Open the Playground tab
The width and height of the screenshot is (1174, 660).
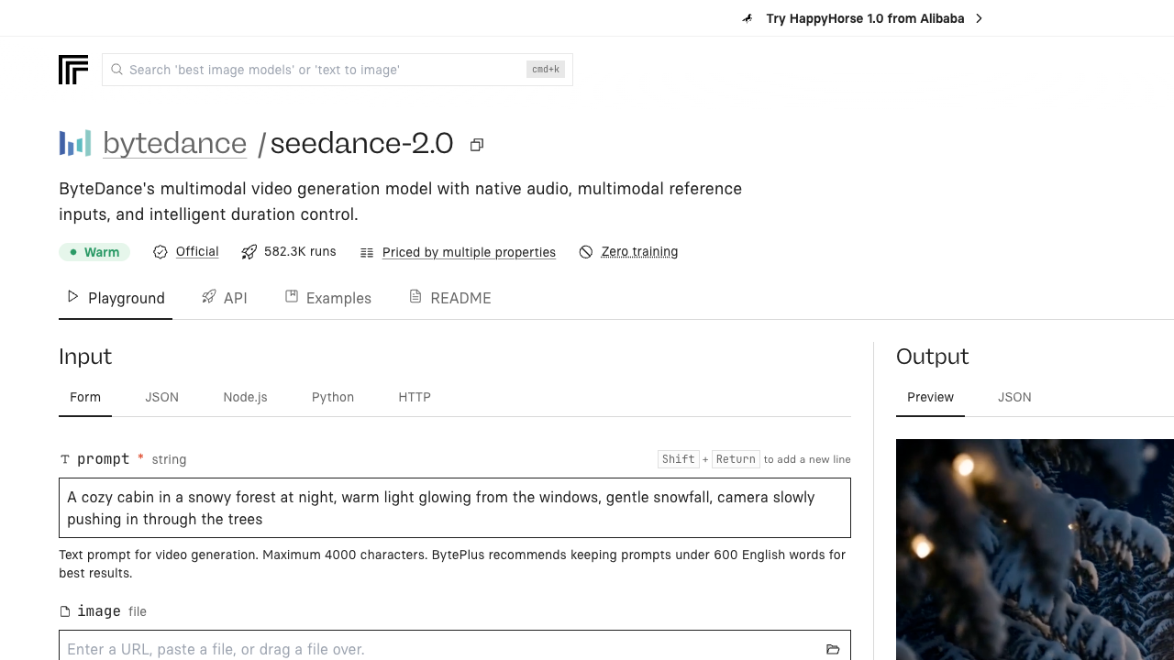click(116, 298)
